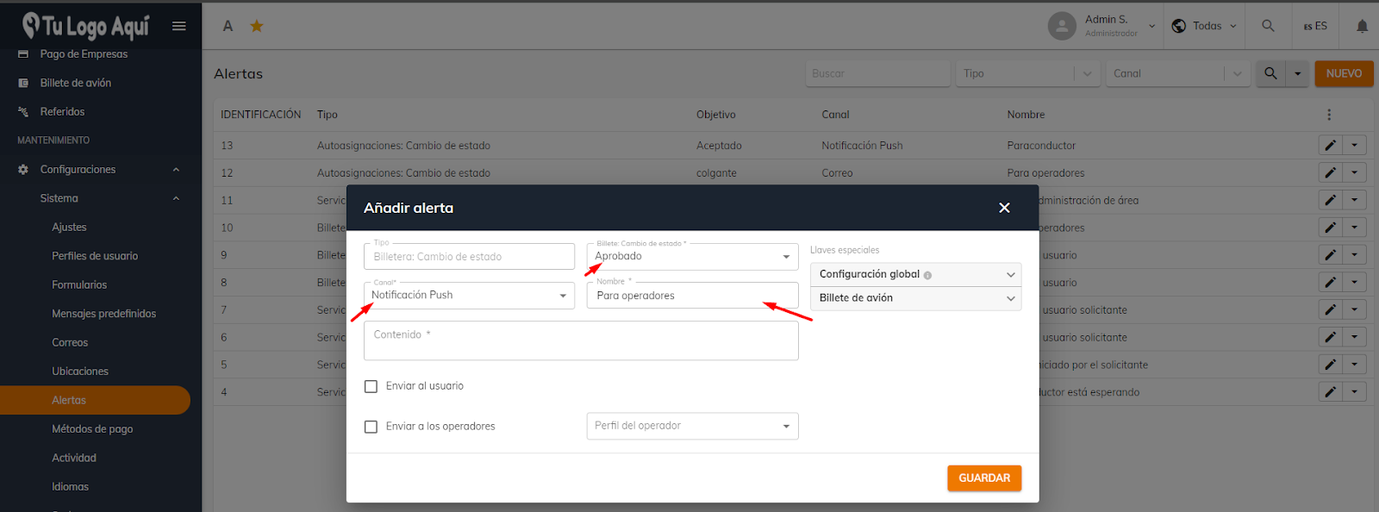
Task: Edit alert 5 with the pencil icon
Action: click(1330, 365)
